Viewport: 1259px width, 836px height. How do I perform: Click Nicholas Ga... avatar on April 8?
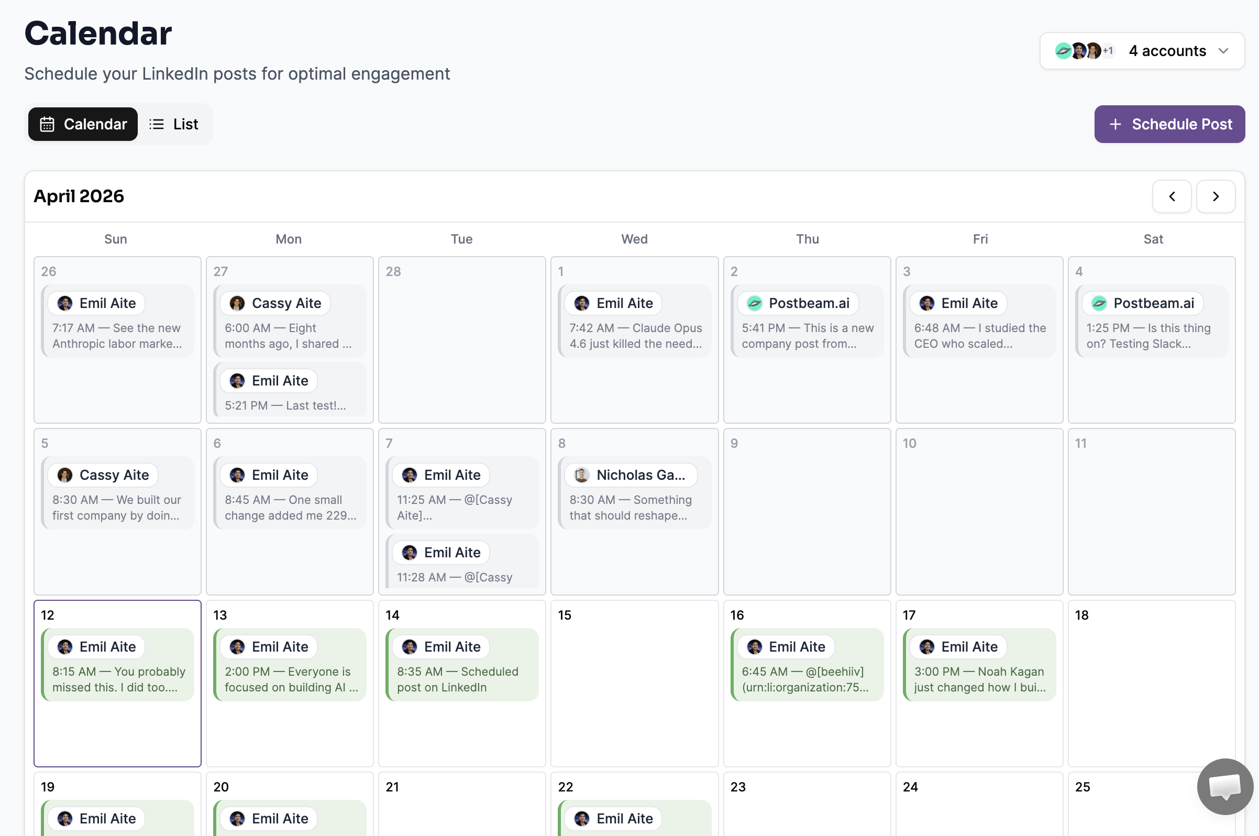pos(581,475)
